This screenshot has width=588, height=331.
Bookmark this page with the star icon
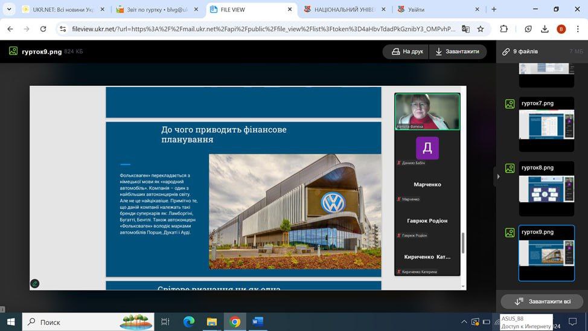click(x=481, y=29)
